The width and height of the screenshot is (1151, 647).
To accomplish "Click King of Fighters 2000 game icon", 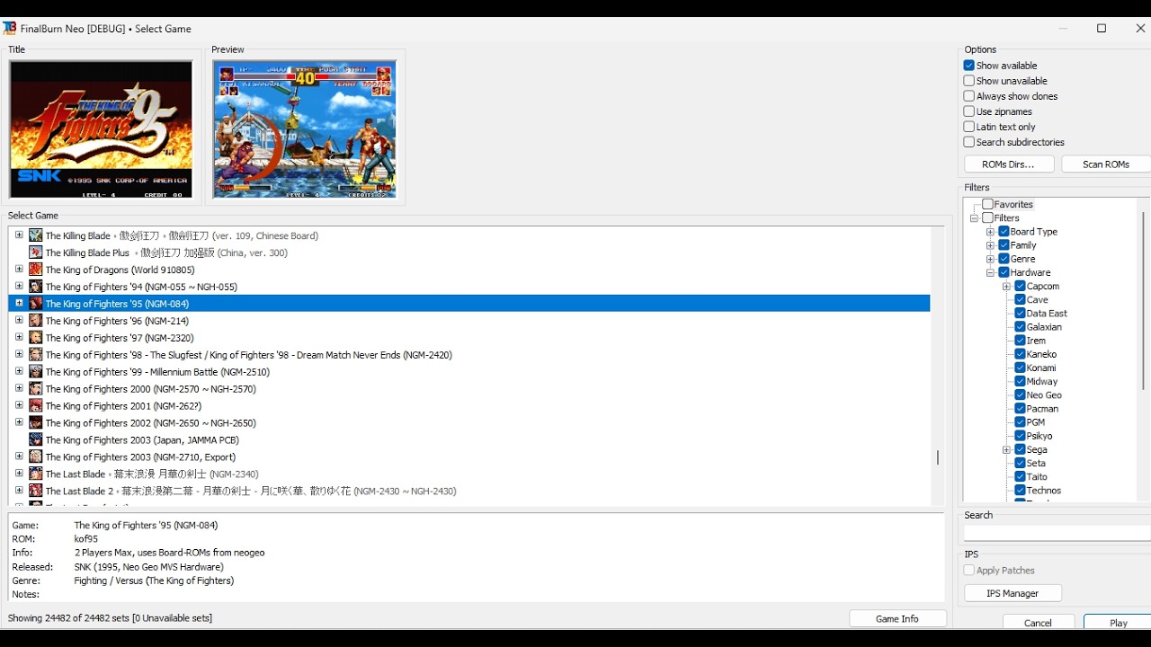I will coord(36,389).
